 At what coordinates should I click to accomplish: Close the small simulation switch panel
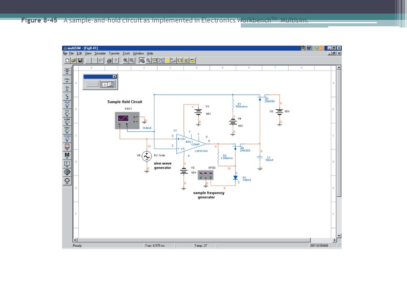[114, 77]
